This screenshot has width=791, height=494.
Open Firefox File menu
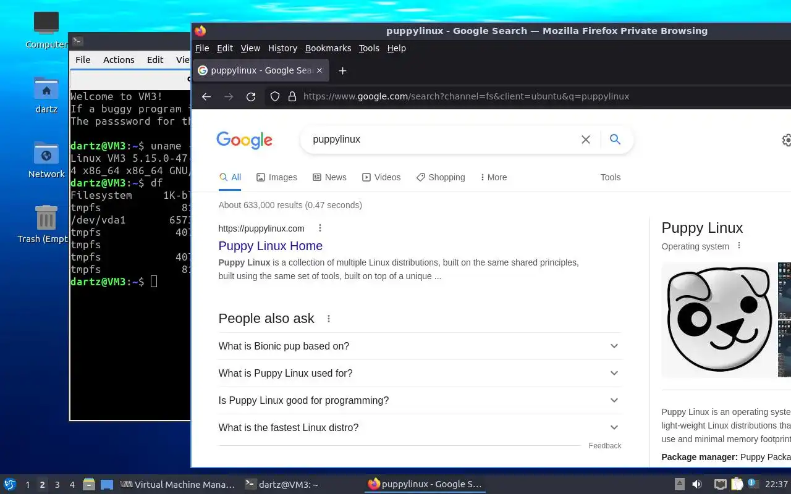(x=202, y=48)
